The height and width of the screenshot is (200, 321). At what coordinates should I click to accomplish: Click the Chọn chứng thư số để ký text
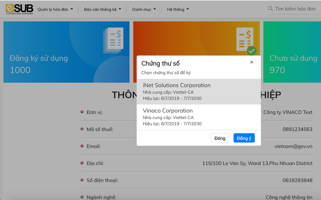pyautogui.click(x=166, y=73)
